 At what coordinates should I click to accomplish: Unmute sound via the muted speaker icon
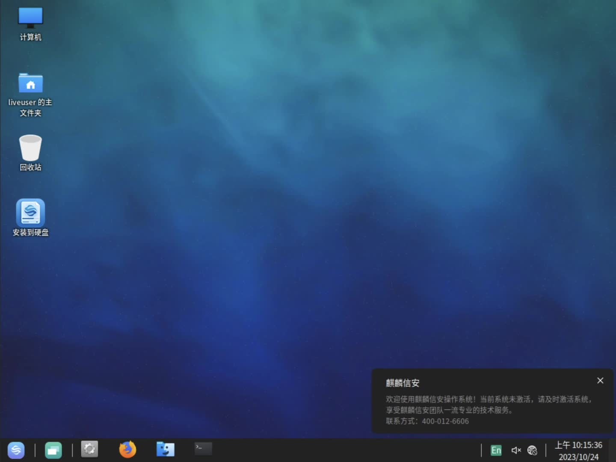click(516, 450)
